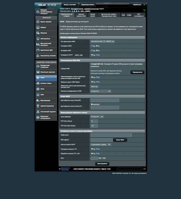Click the MAC Clone button

pos(120,140)
